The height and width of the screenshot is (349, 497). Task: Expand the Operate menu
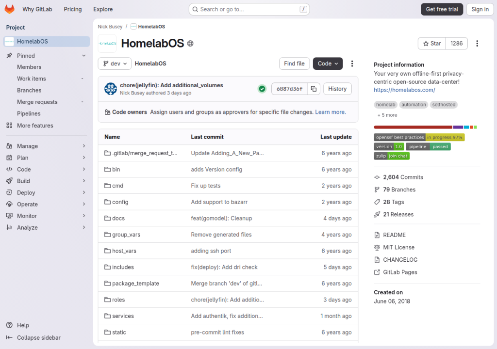pos(47,204)
